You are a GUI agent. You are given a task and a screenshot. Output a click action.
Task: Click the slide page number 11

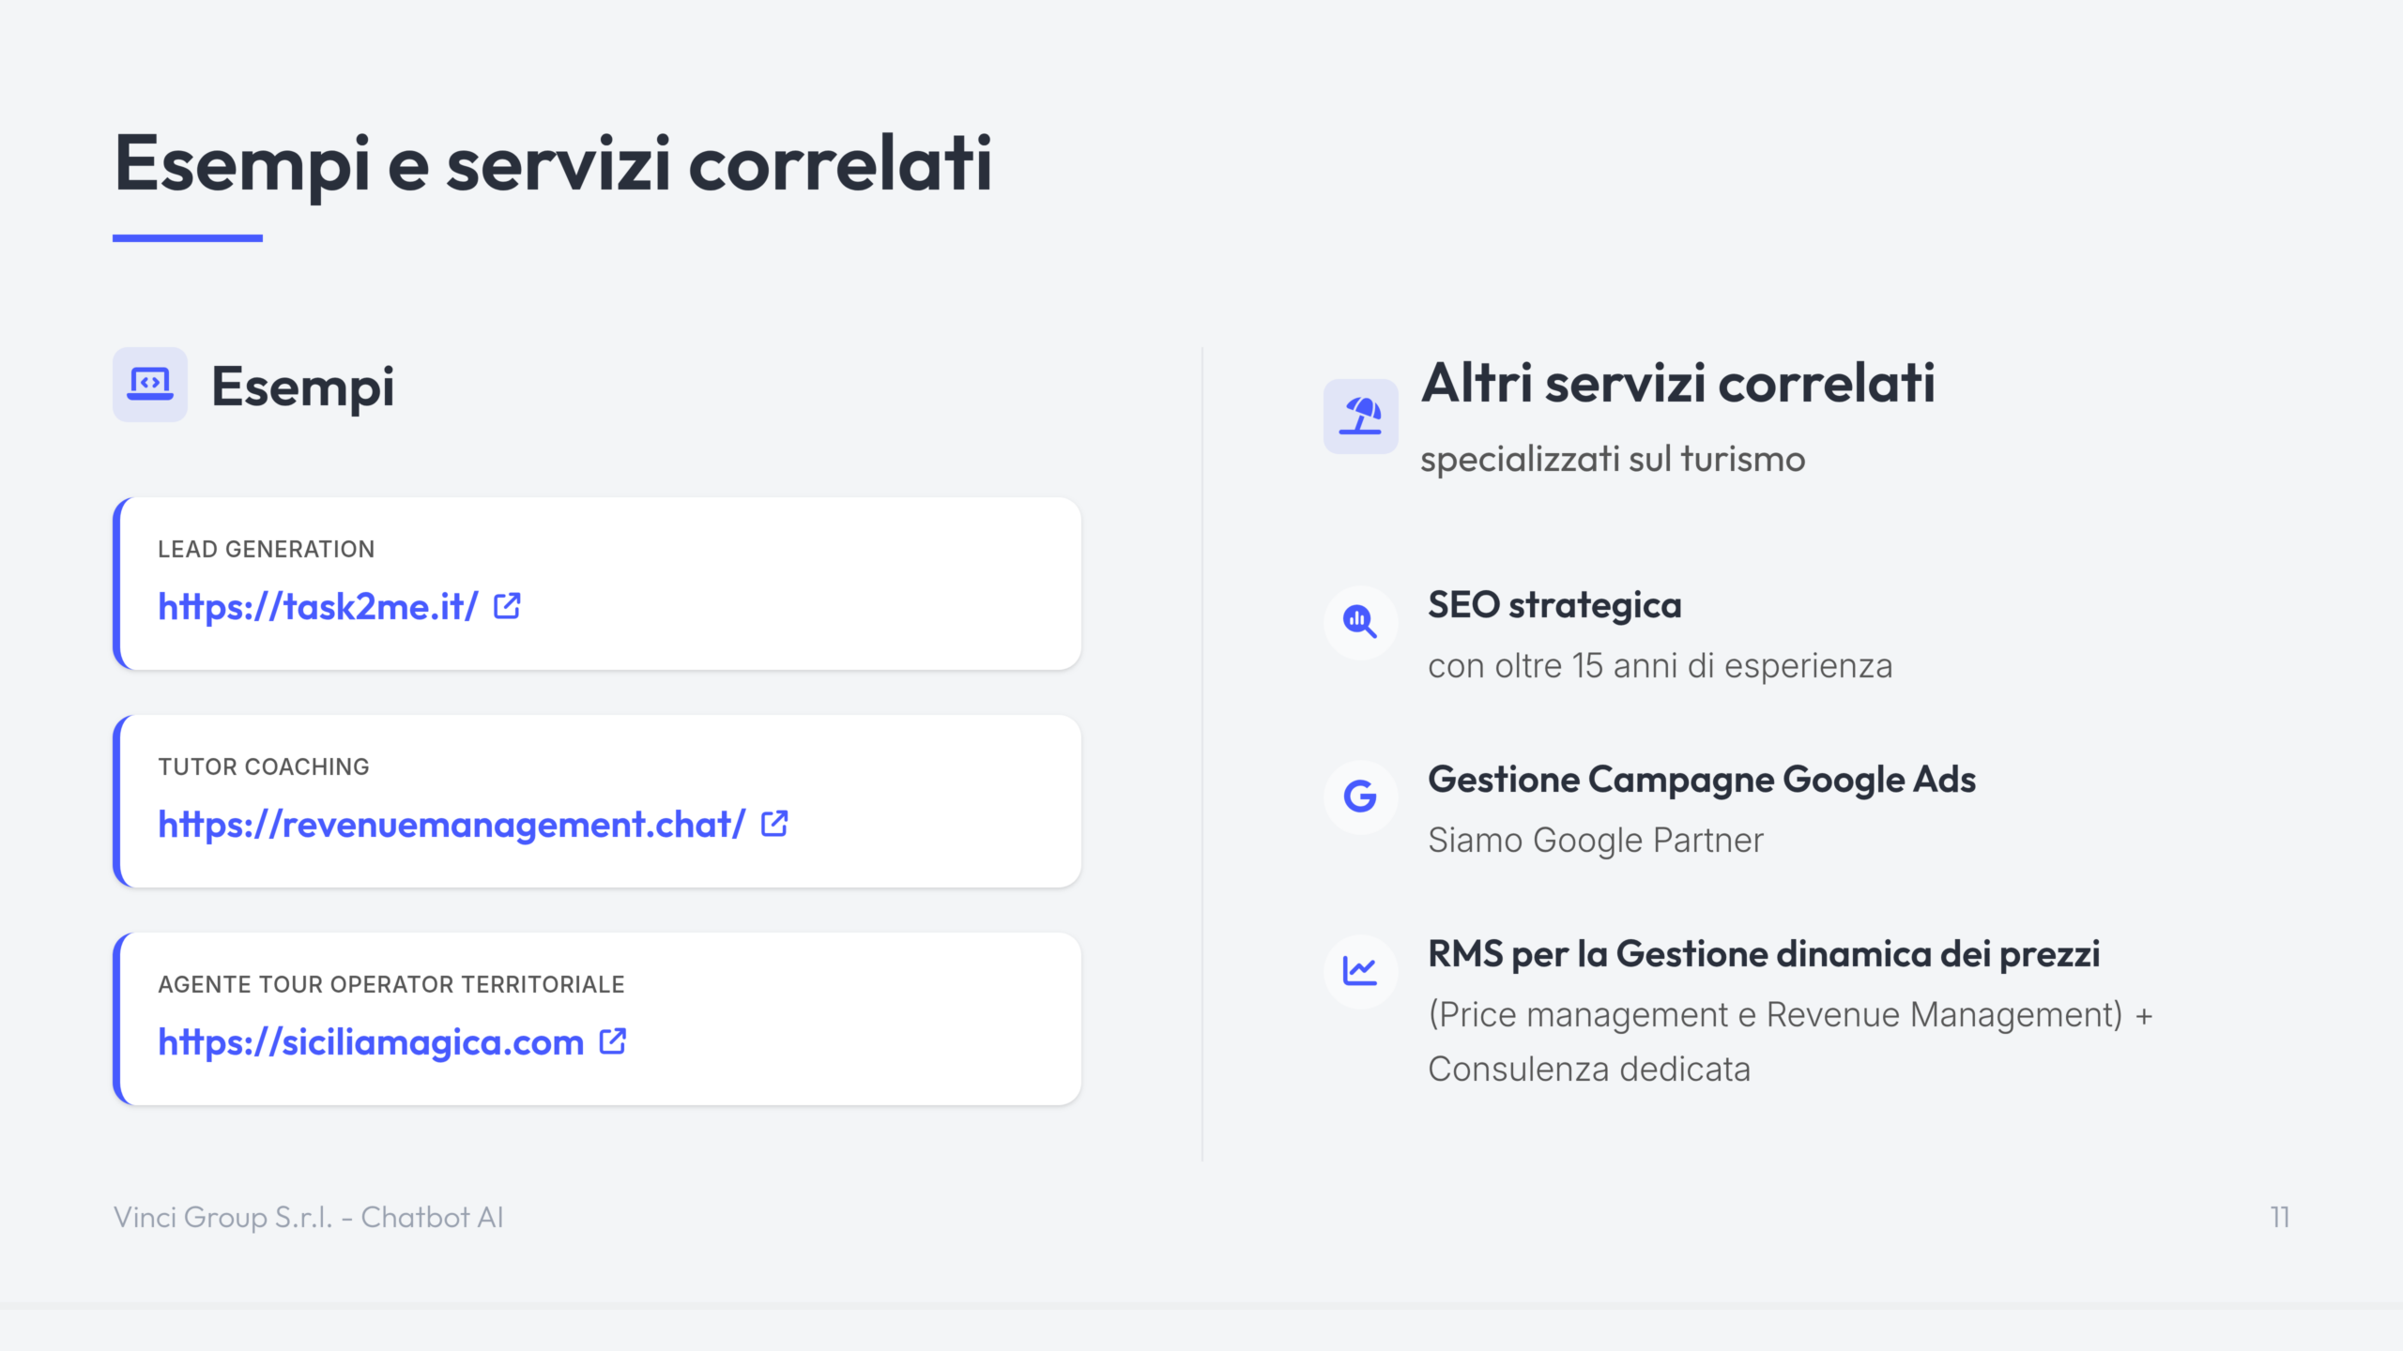tap(2280, 1217)
